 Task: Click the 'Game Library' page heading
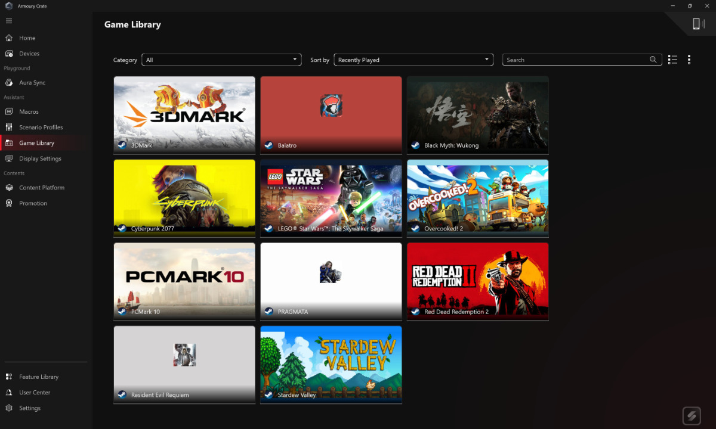132,24
